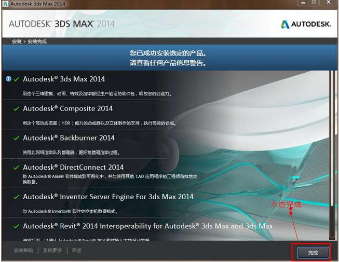The width and height of the screenshot is (339, 262).
Task: Click the green checkmark next to Revit 2014 Interoperability
Action: pos(17,226)
